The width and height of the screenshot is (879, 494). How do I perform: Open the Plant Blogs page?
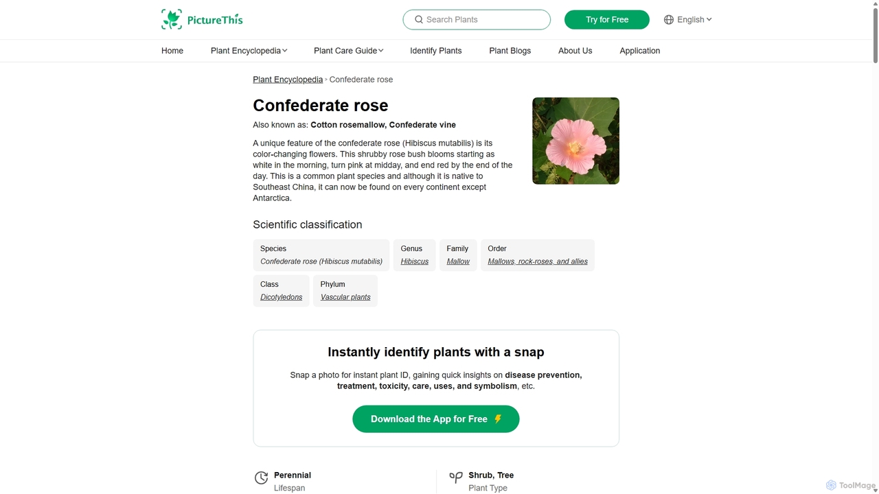(510, 51)
